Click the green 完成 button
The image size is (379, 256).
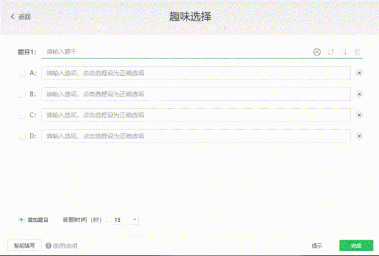click(356, 246)
